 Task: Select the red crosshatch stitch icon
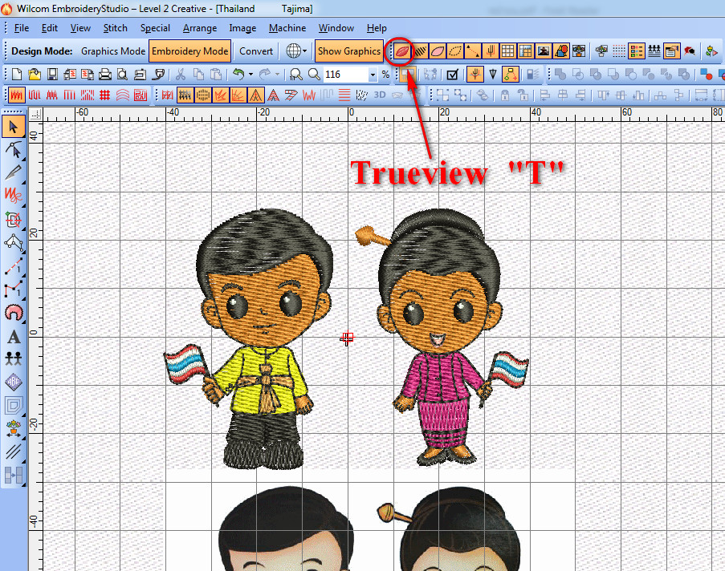[105, 95]
